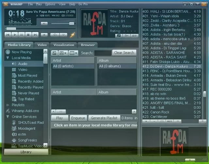
Task: Switch to the Browser tab
Action: (x=88, y=45)
